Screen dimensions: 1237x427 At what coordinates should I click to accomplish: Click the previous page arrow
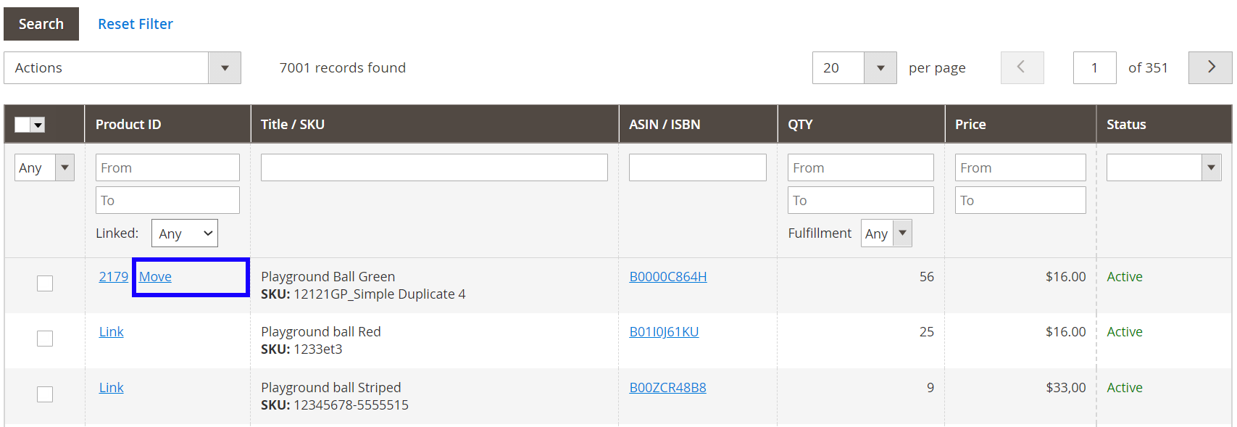click(1022, 67)
